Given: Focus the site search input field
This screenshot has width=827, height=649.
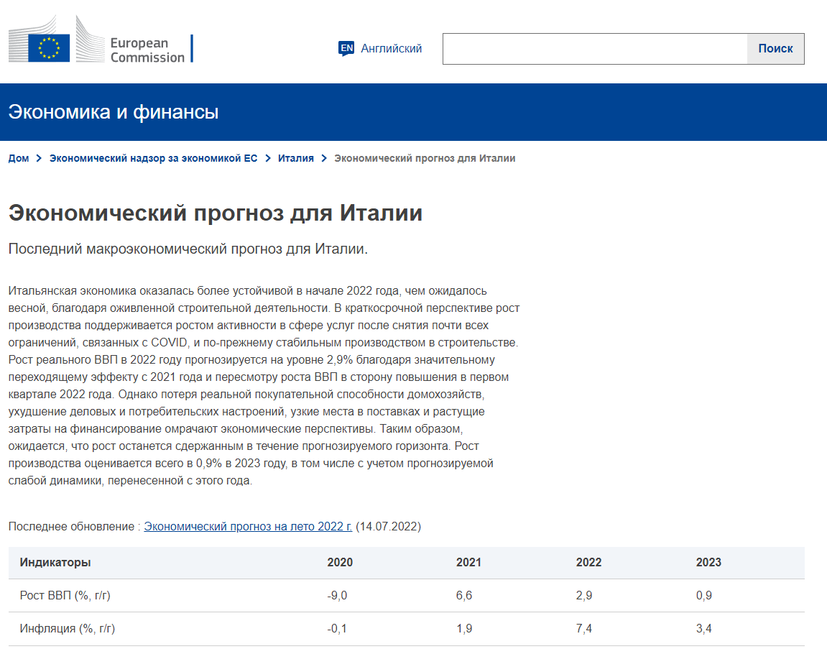Looking at the screenshot, I should [595, 49].
